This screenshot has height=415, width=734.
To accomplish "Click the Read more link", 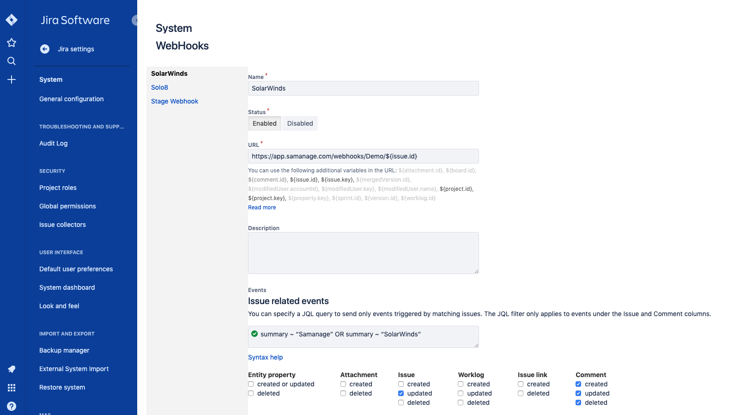I will tap(262, 207).
